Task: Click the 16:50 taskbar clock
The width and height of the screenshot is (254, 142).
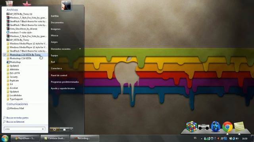Action: (x=244, y=138)
